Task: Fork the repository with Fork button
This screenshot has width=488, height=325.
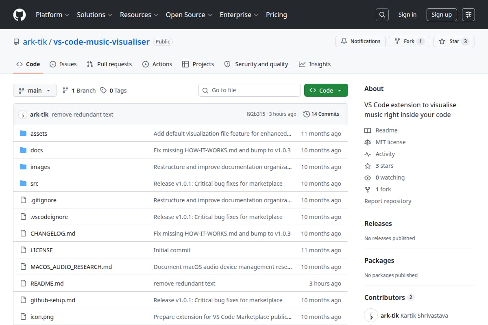Action: click(410, 41)
